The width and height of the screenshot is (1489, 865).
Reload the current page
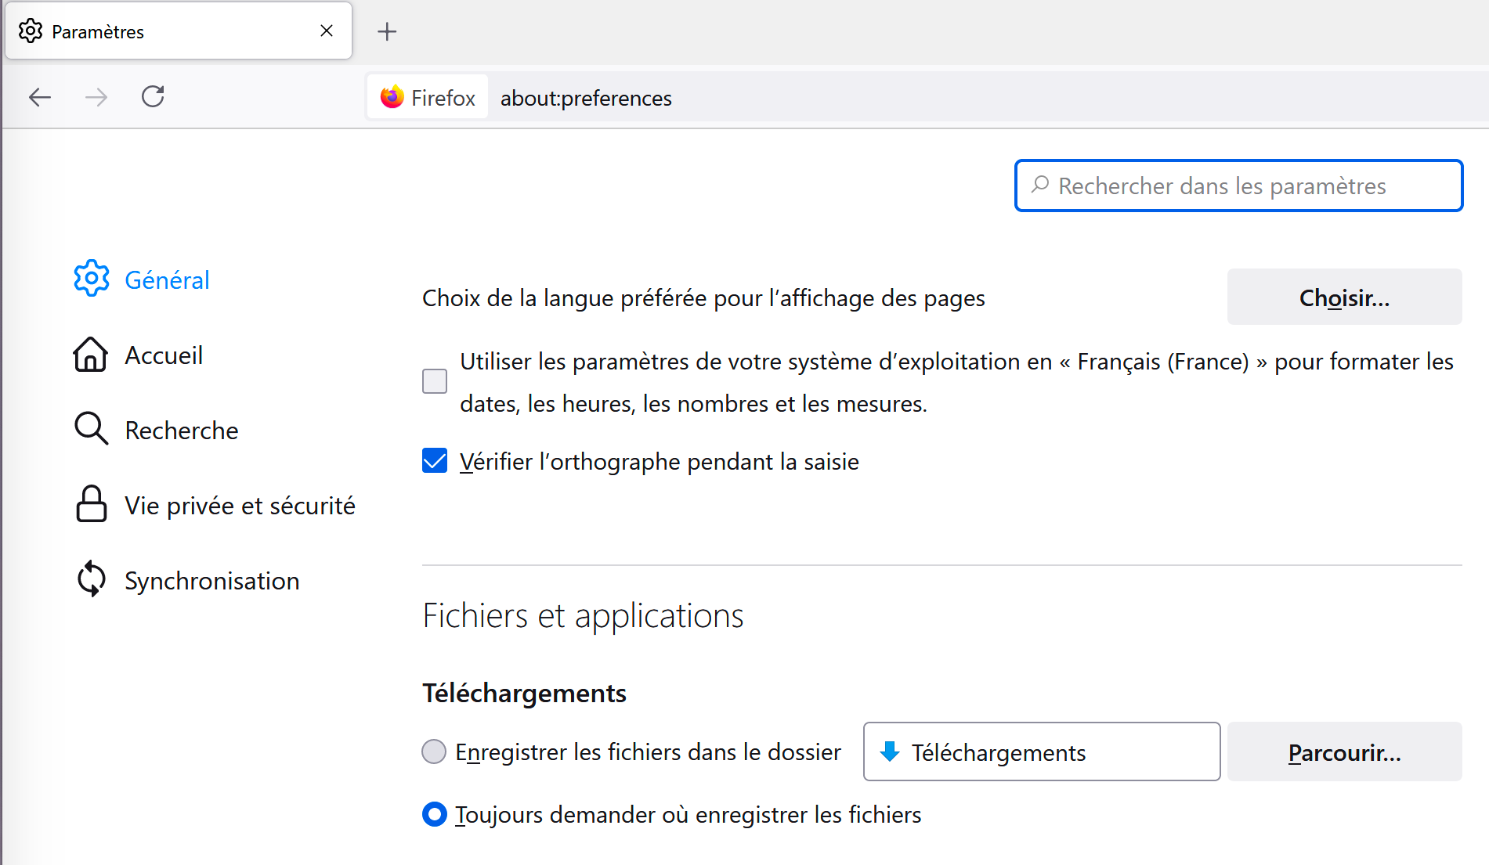pos(153,97)
